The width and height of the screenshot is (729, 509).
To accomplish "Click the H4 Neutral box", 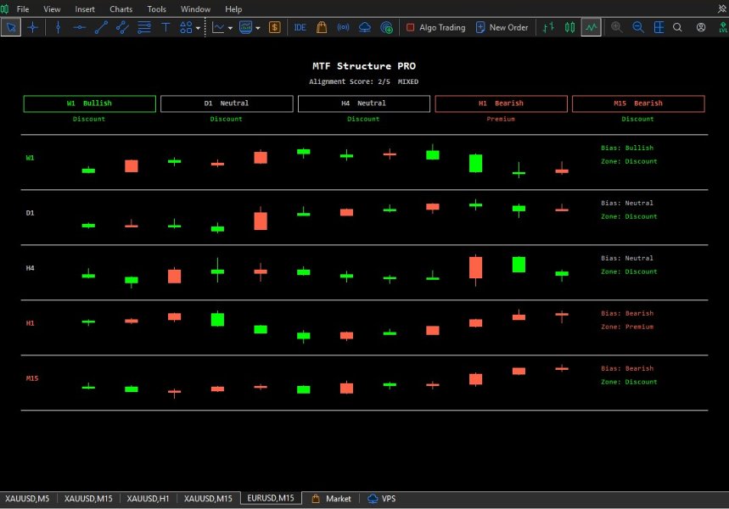I will [x=363, y=103].
